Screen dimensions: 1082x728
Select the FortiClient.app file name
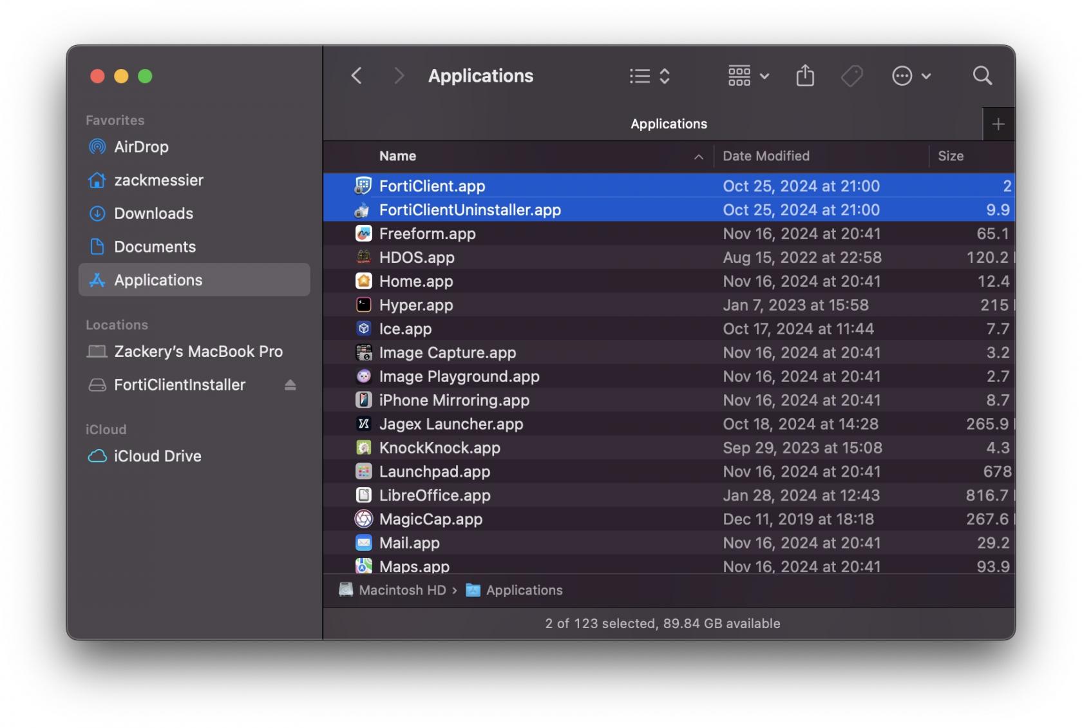pos(432,186)
